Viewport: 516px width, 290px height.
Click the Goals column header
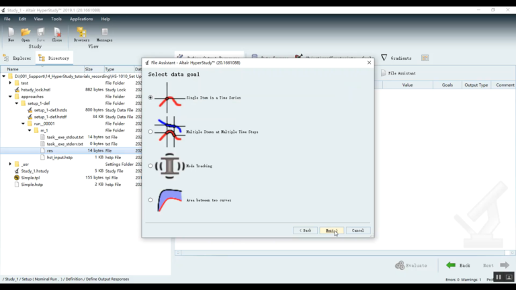[x=447, y=85]
